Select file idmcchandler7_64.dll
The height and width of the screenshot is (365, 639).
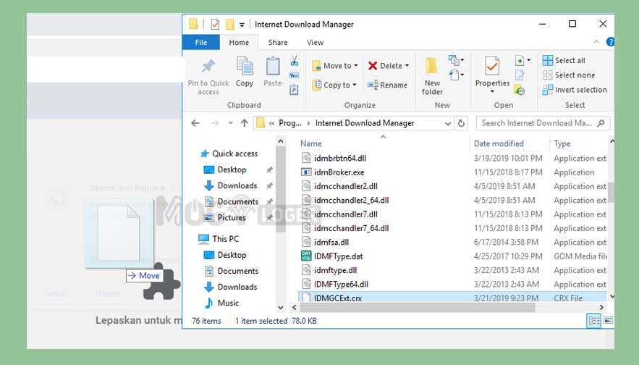click(x=351, y=228)
